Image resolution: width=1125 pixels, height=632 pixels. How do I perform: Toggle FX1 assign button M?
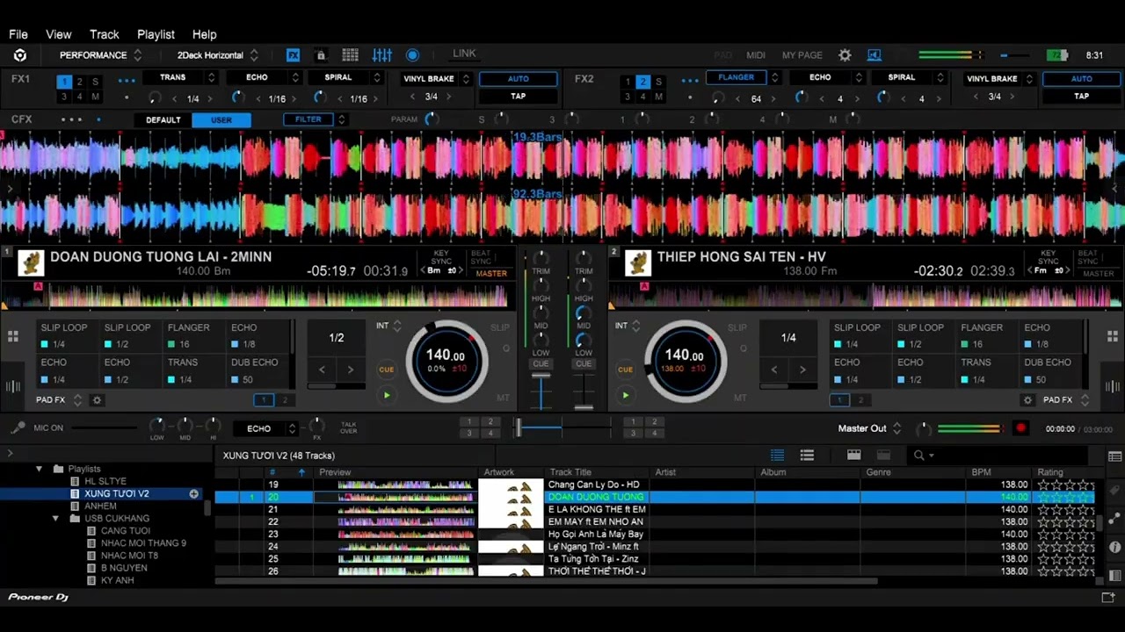pos(95,97)
